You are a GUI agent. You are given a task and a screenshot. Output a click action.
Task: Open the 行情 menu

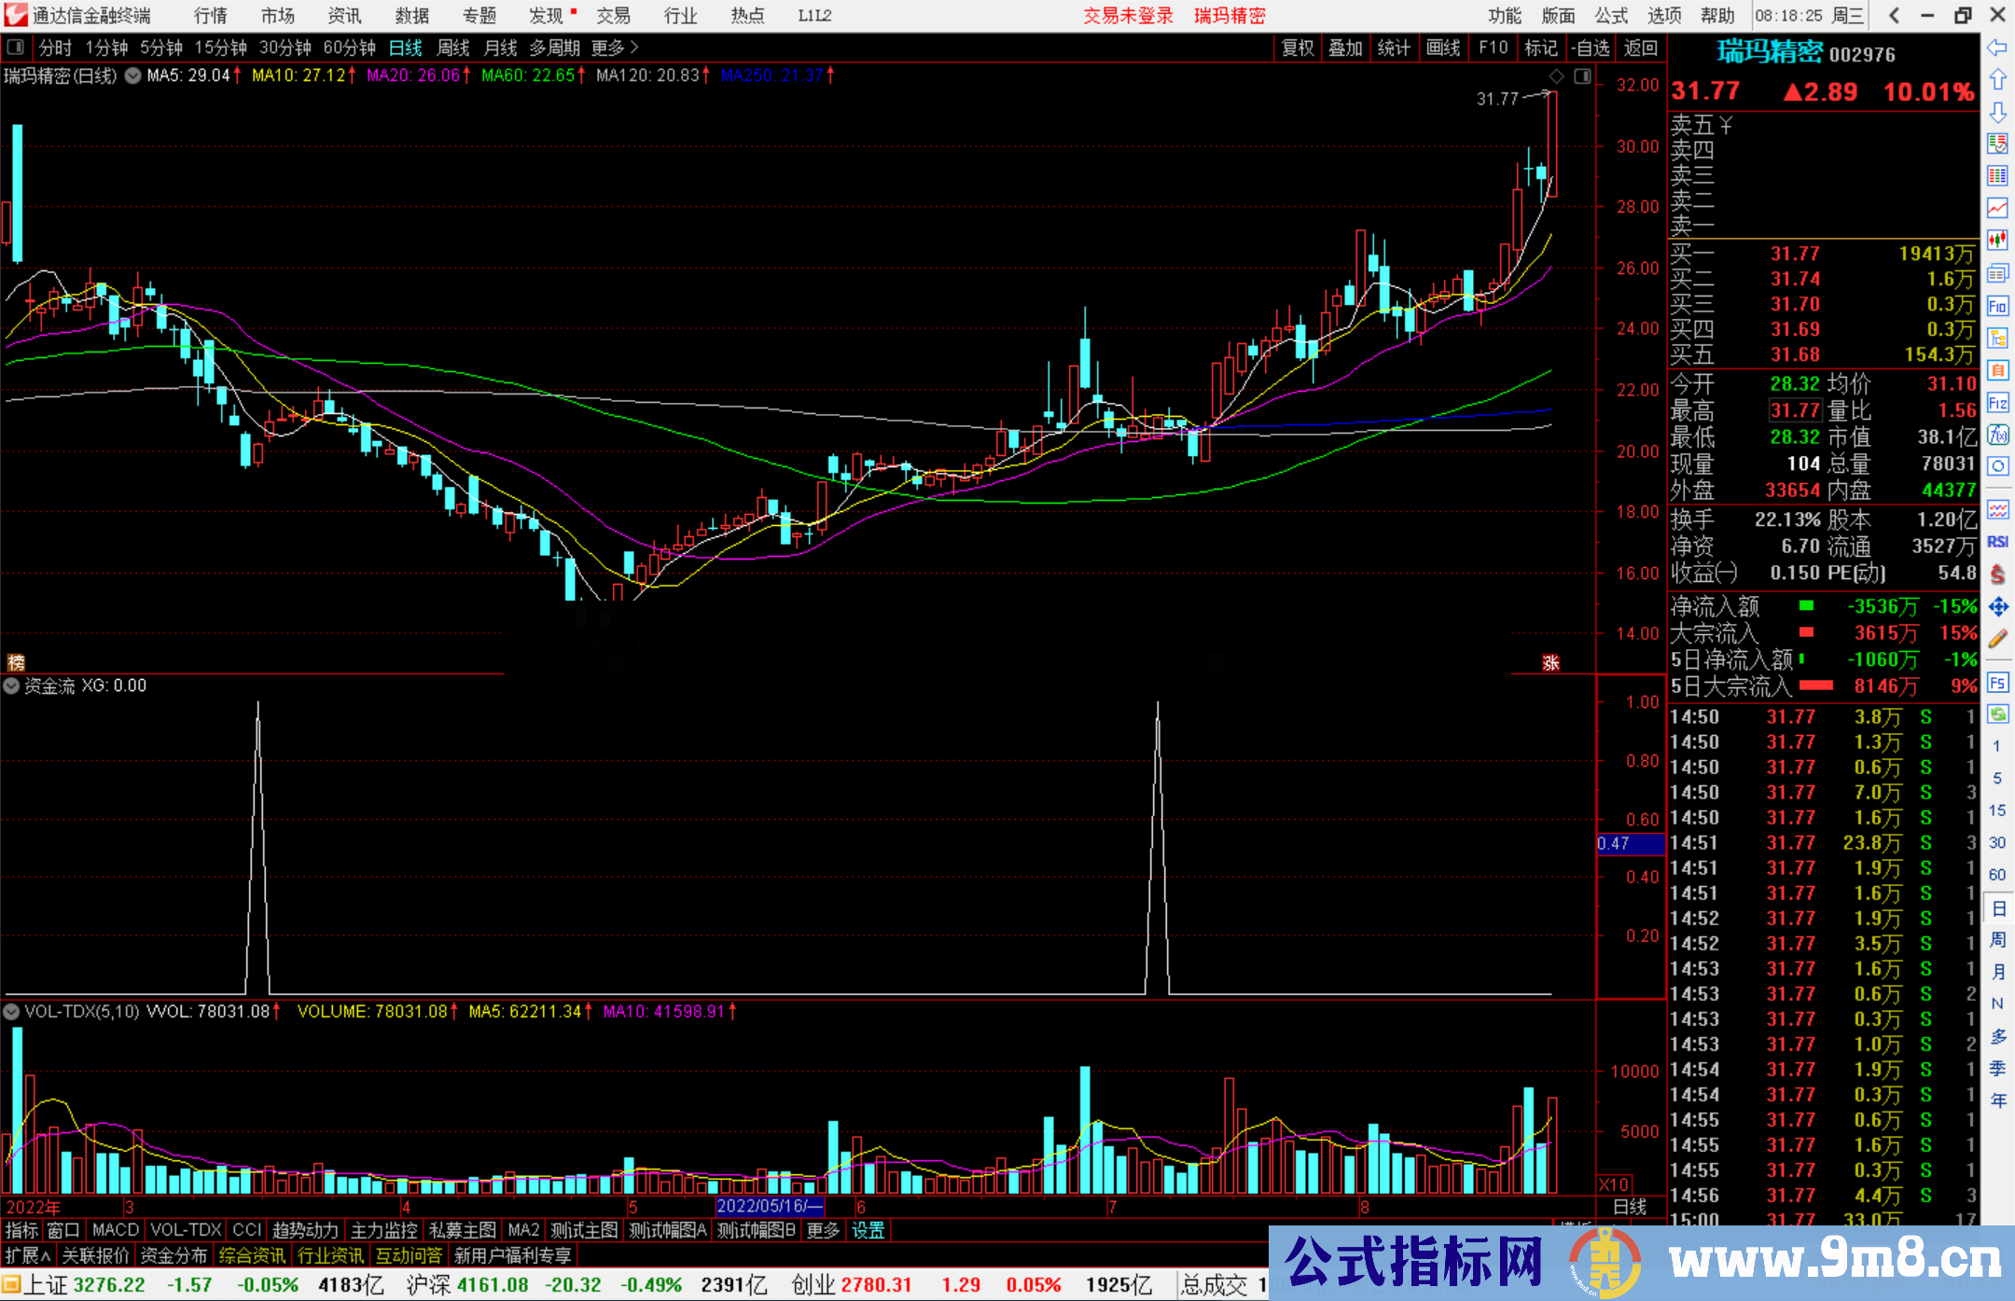(x=211, y=16)
